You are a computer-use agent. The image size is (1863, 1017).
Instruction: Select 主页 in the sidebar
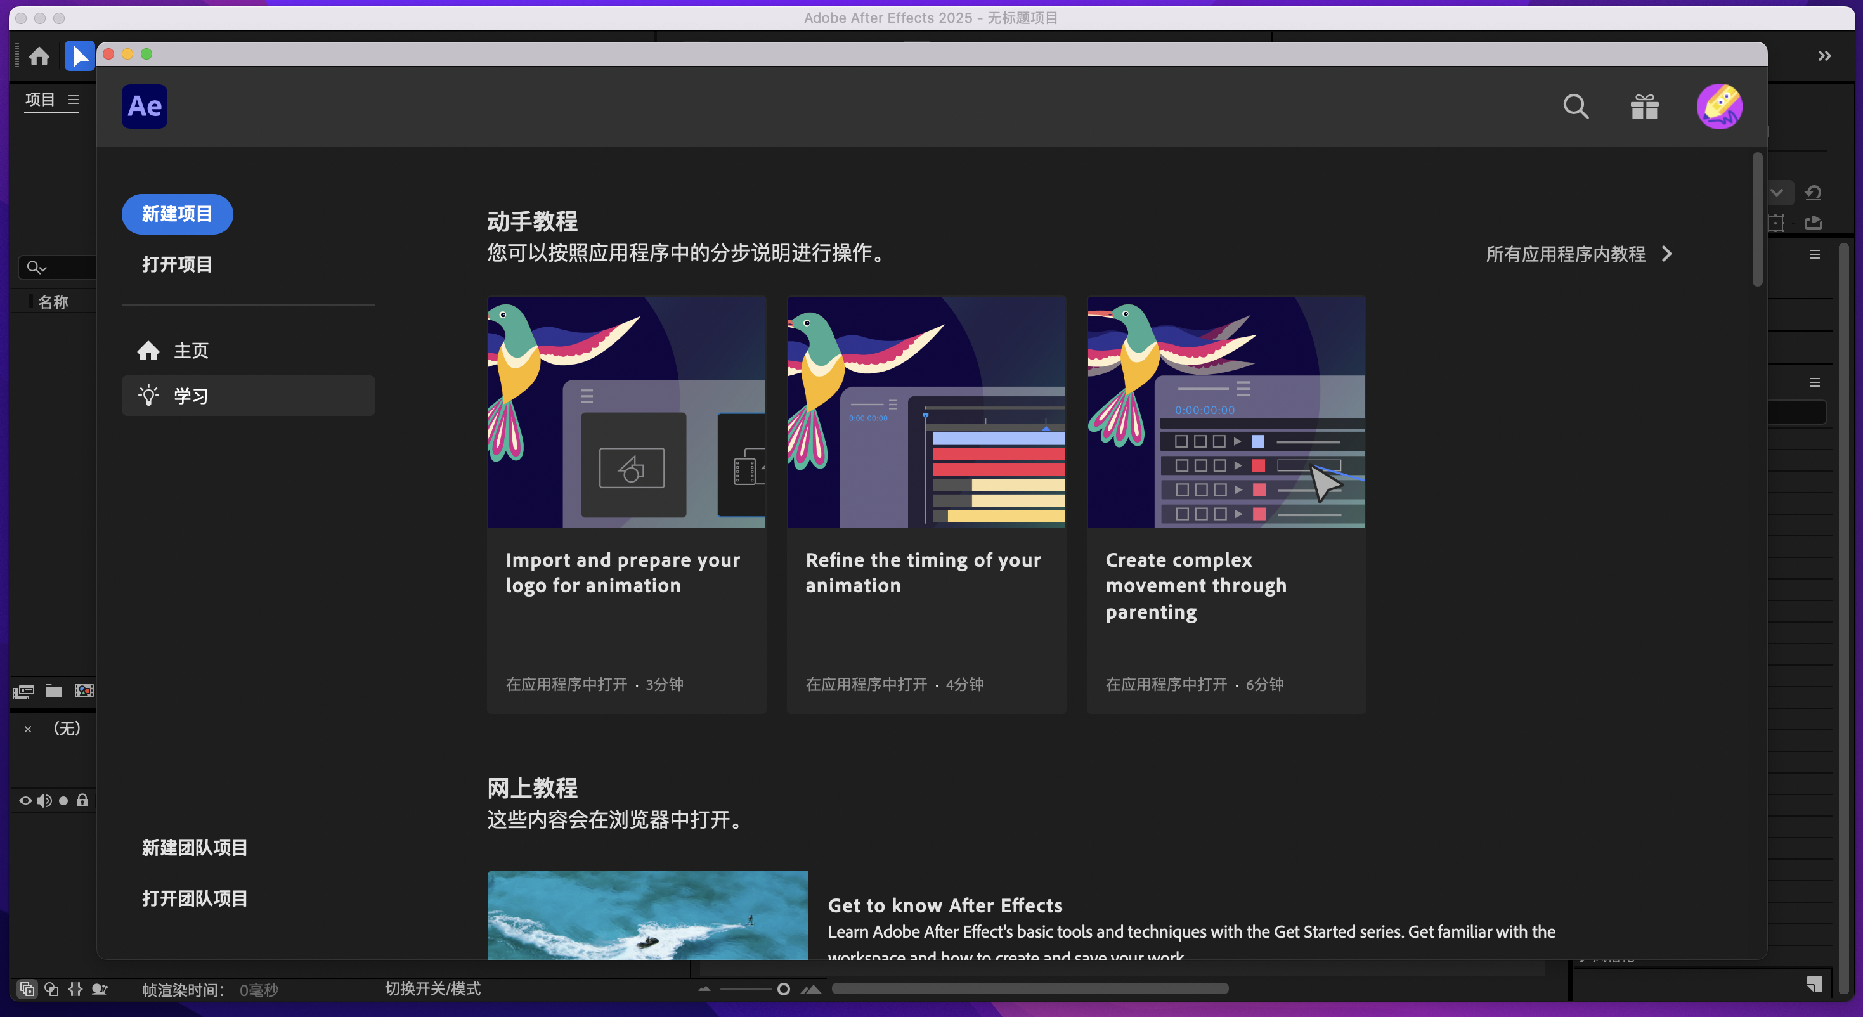point(190,351)
